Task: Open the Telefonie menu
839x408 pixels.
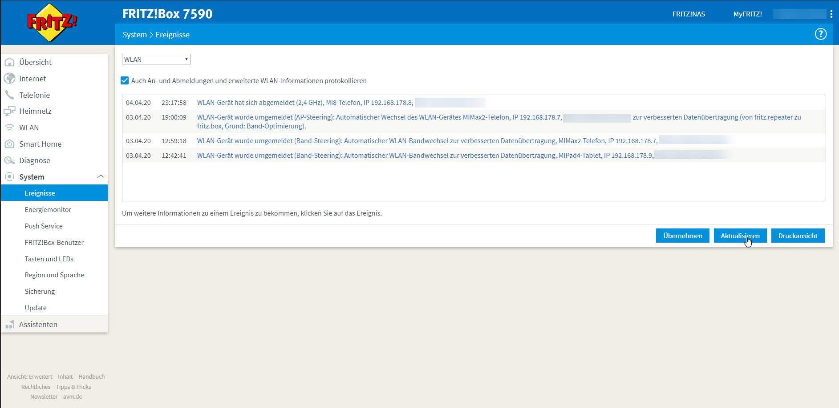Action: [34, 95]
